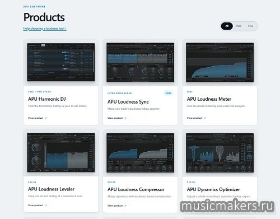Open the APU Loudness Leveler screenshot thumbnail
Screen dimensions: 280x219
click(61, 152)
